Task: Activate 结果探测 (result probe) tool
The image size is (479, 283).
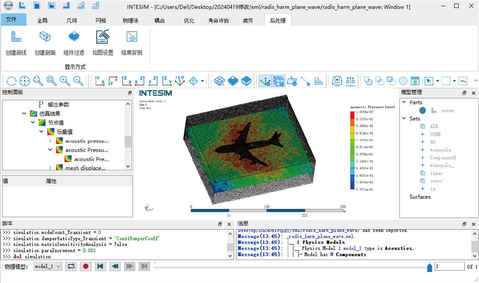Action: (x=132, y=37)
